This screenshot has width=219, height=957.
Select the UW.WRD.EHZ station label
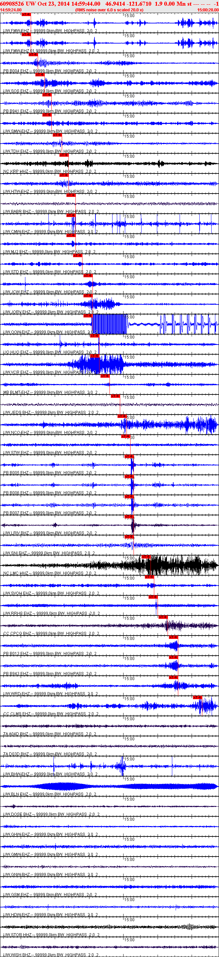coord(50,693)
